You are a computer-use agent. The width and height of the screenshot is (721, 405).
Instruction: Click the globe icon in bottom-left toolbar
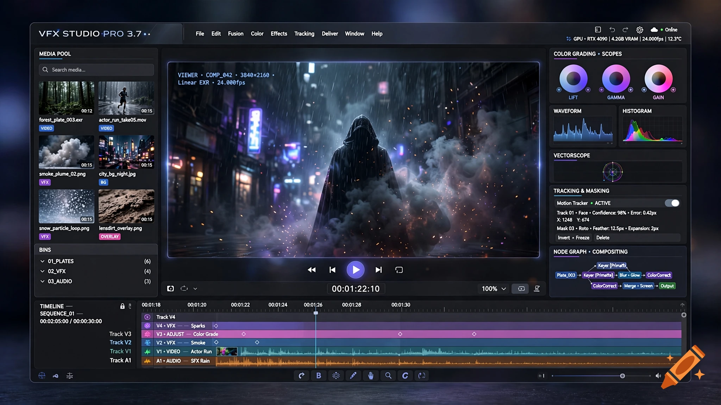tap(42, 375)
